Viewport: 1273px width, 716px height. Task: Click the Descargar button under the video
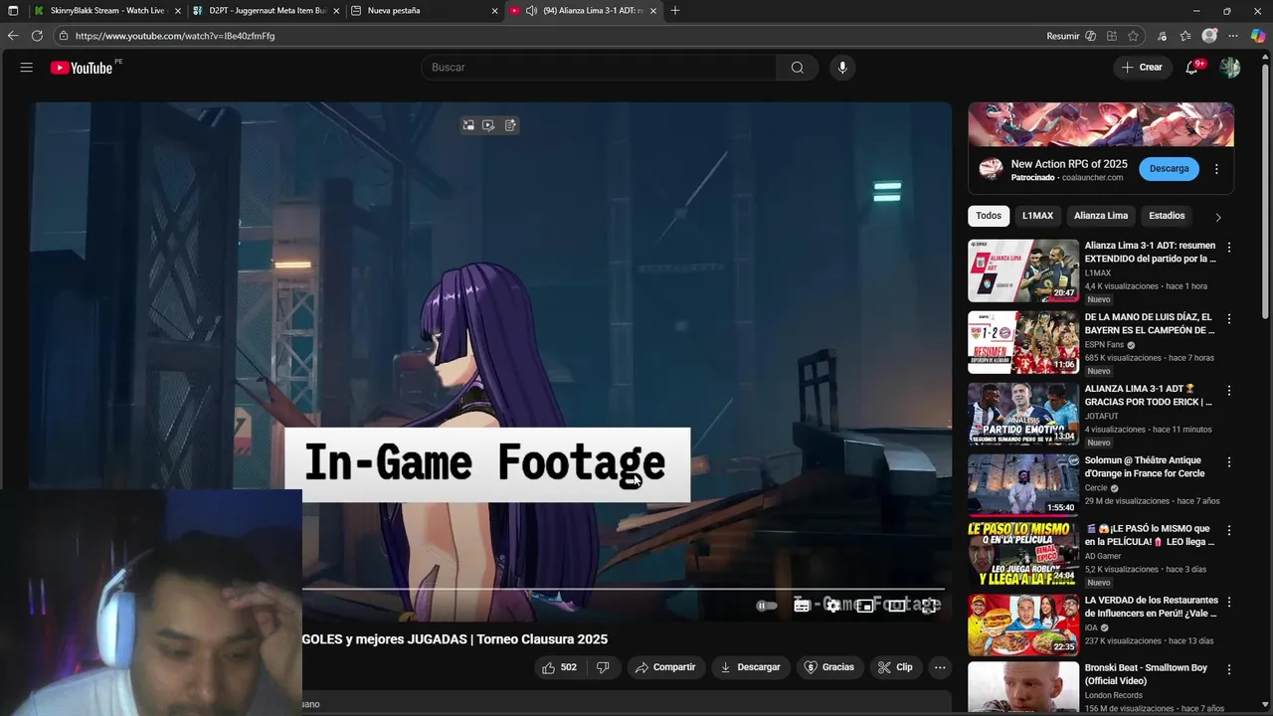click(x=750, y=667)
